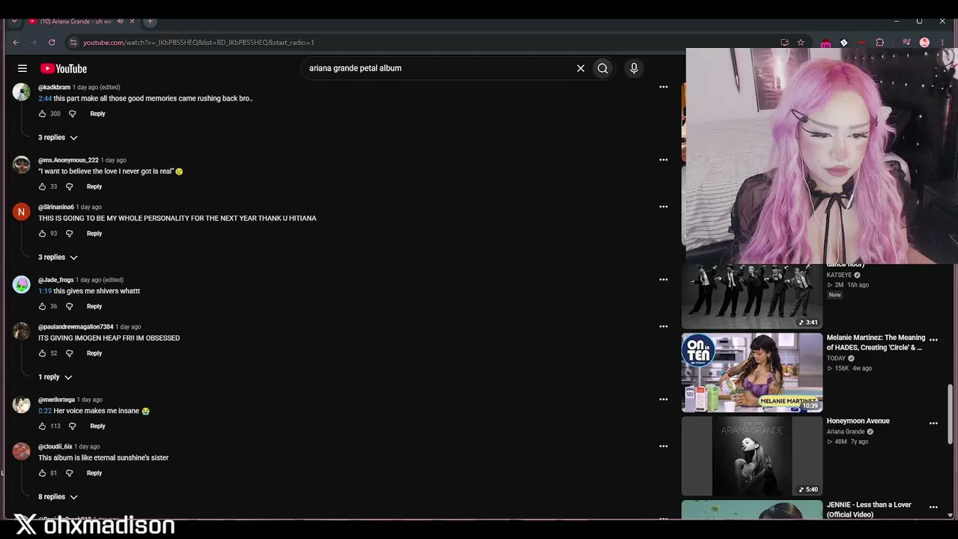Reload the YouTube page

coord(52,43)
